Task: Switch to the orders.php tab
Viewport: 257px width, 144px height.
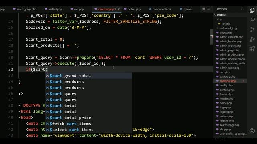Action: click(133, 9)
